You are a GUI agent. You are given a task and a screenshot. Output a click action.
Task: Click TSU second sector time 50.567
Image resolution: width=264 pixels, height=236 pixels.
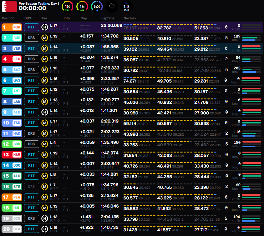tap(164, 124)
